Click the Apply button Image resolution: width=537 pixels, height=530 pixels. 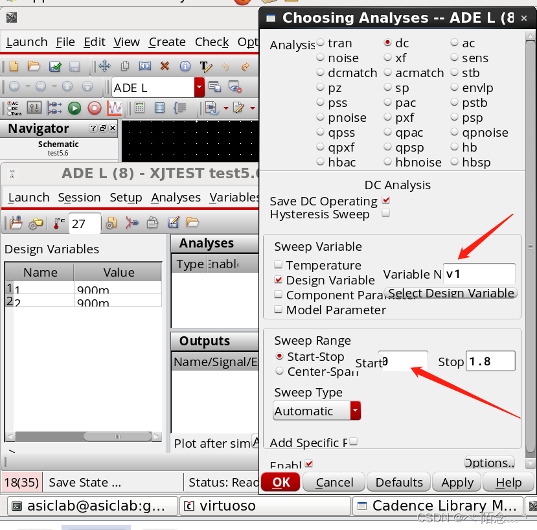(457, 482)
